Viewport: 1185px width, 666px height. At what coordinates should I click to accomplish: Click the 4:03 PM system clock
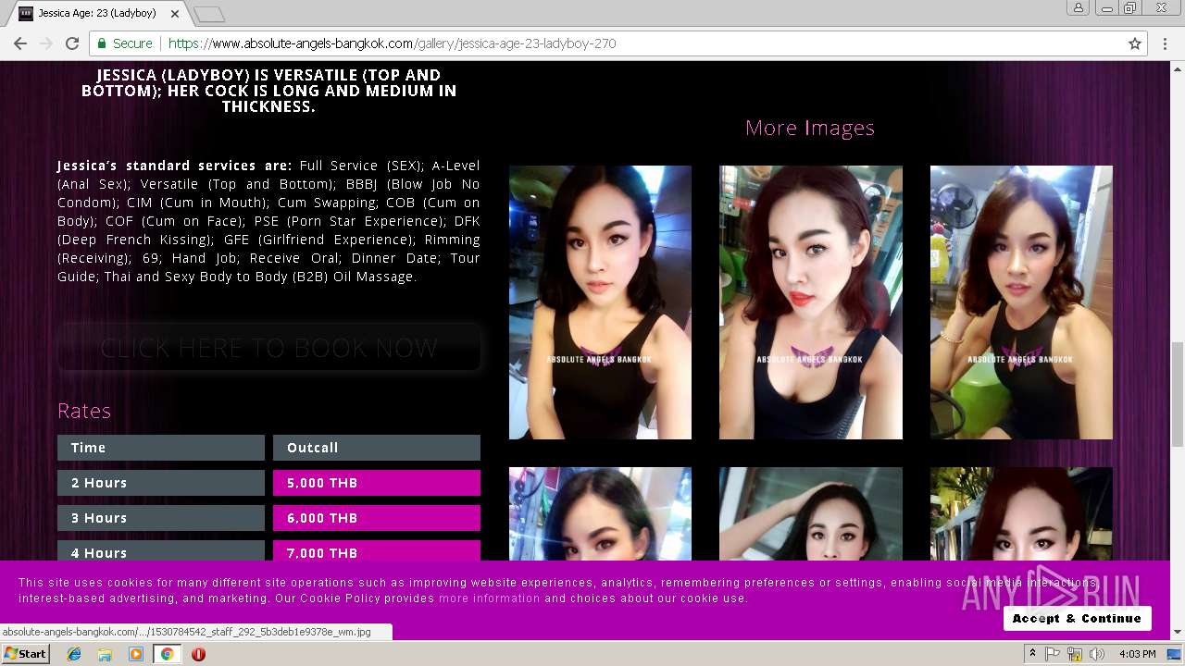[1137, 654]
